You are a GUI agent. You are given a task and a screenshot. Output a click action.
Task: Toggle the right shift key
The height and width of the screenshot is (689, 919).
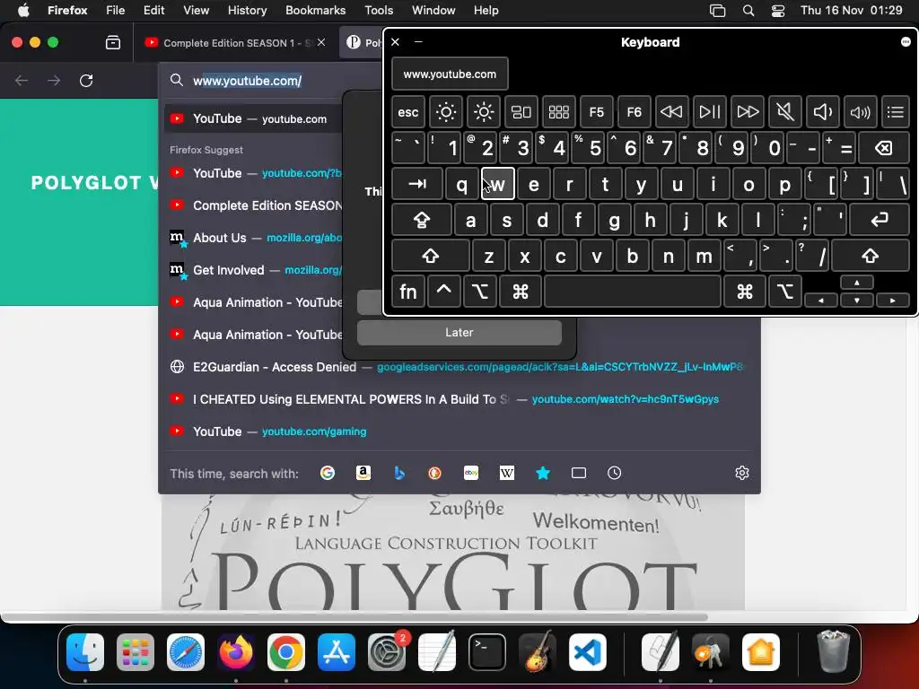871,256
